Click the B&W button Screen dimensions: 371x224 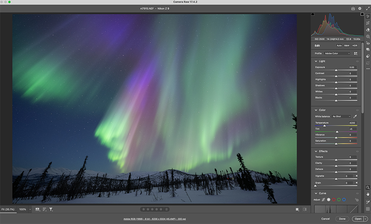[x=347, y=46]
